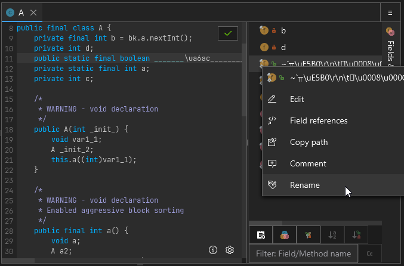The height and width of the screenshot is (266, 404).
Task: Toggle sort by visibility lock icons
Action: pos(356,235)
